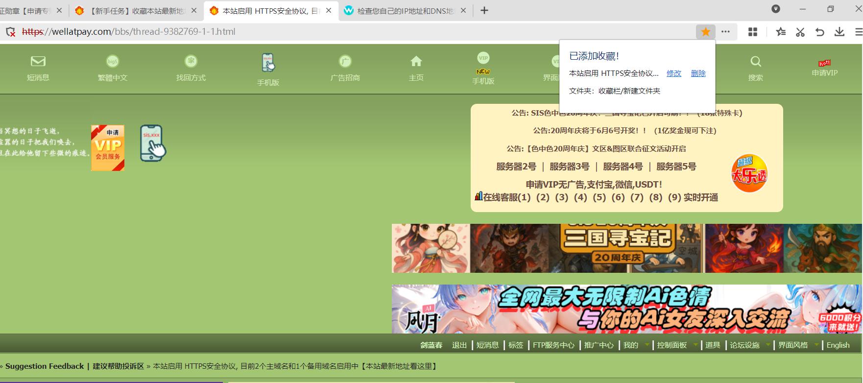Open browser hamburger menu at toolbar end

point(859,32)
